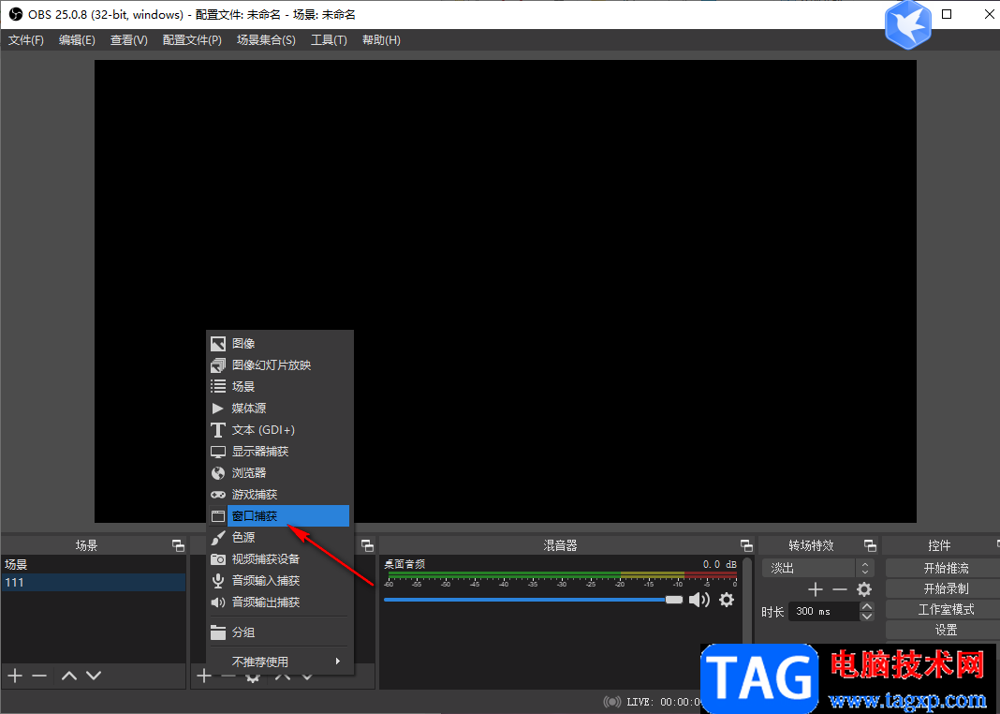Add 音频输出捕获 audio output capture
The width and height of the screenshot is (1000, 714).
pyautogui.click(x=279, y=602)
